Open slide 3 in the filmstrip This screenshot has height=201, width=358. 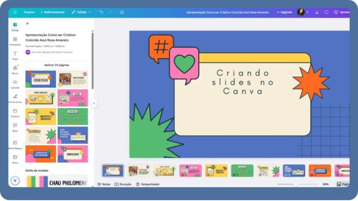(x=165, y=171)
